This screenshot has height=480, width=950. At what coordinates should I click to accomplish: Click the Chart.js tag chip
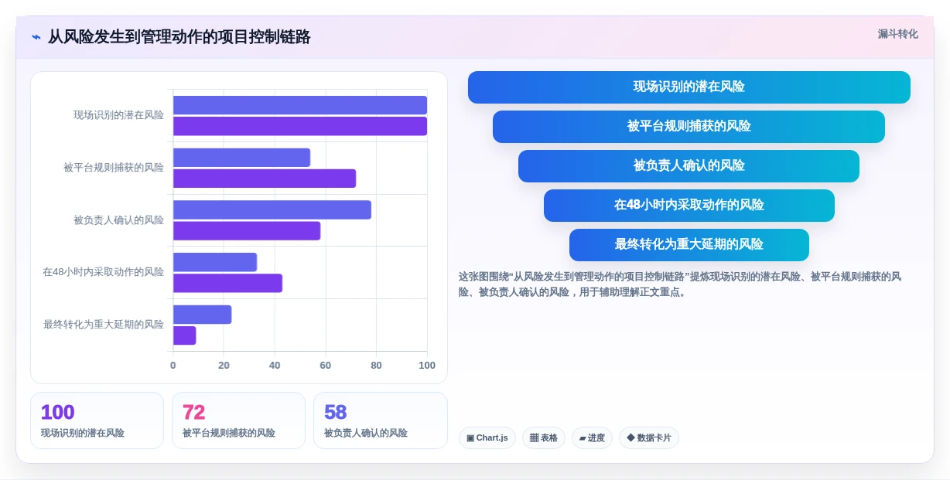[x=487, y=438]
